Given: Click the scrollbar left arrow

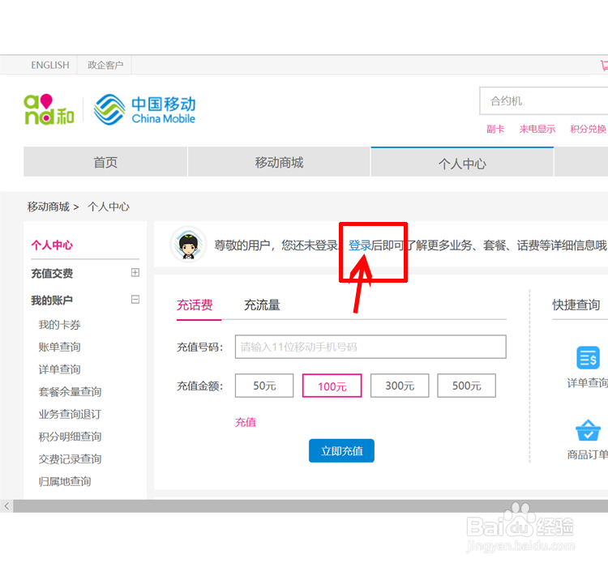Looking at the screenshot, I should [6, 505].
